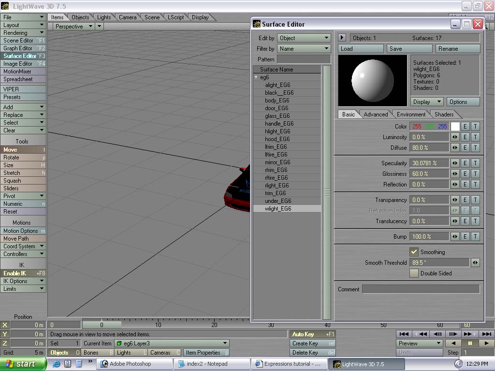Select Bones edit mode
The height and width of the screenshot is (371, 495).
pos(97,352)
